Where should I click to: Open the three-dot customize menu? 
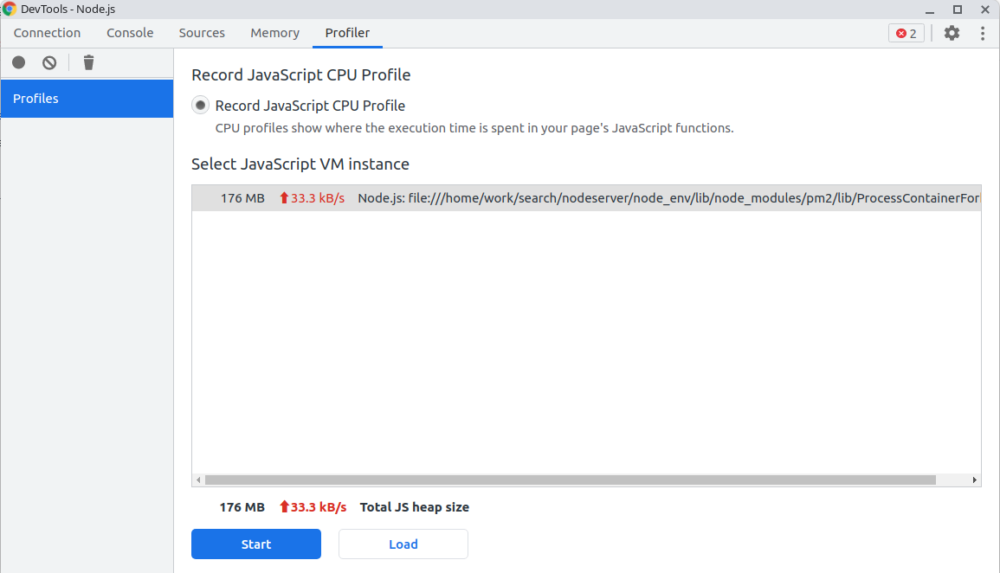[x=983, y=33]
